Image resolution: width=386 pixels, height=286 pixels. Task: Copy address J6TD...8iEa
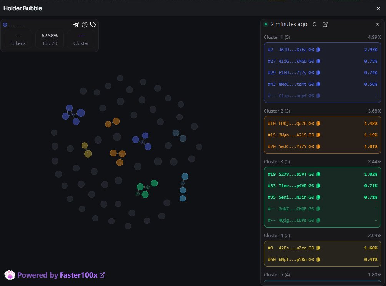(x=318, y=50)
